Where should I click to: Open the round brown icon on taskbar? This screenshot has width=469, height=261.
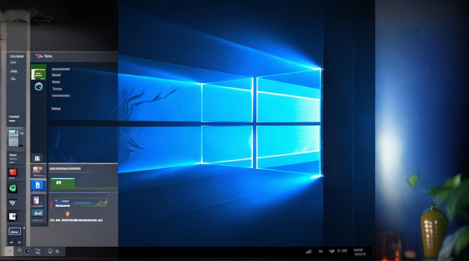coord(19,251)
